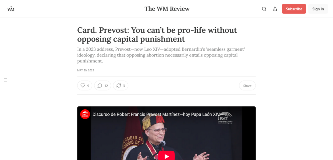
Task: Restack the post with the arrows icon
Action: pos(118,86)
